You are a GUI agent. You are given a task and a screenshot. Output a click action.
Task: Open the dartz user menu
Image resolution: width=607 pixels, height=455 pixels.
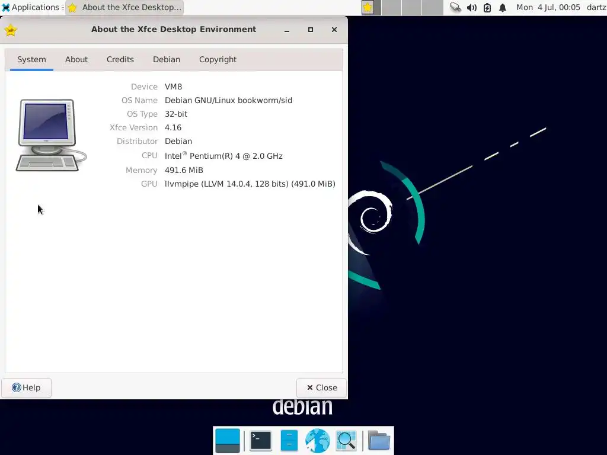pos(596,7)
